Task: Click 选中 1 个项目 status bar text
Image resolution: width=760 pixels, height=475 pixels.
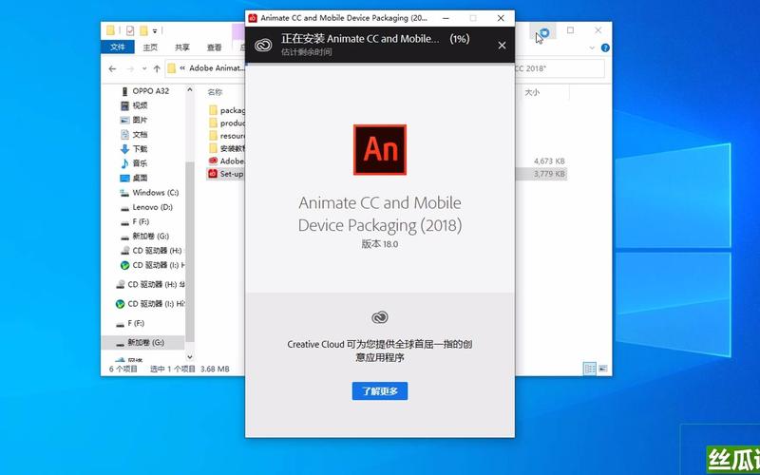Action: pyautogui.click(x=173, y=369)
